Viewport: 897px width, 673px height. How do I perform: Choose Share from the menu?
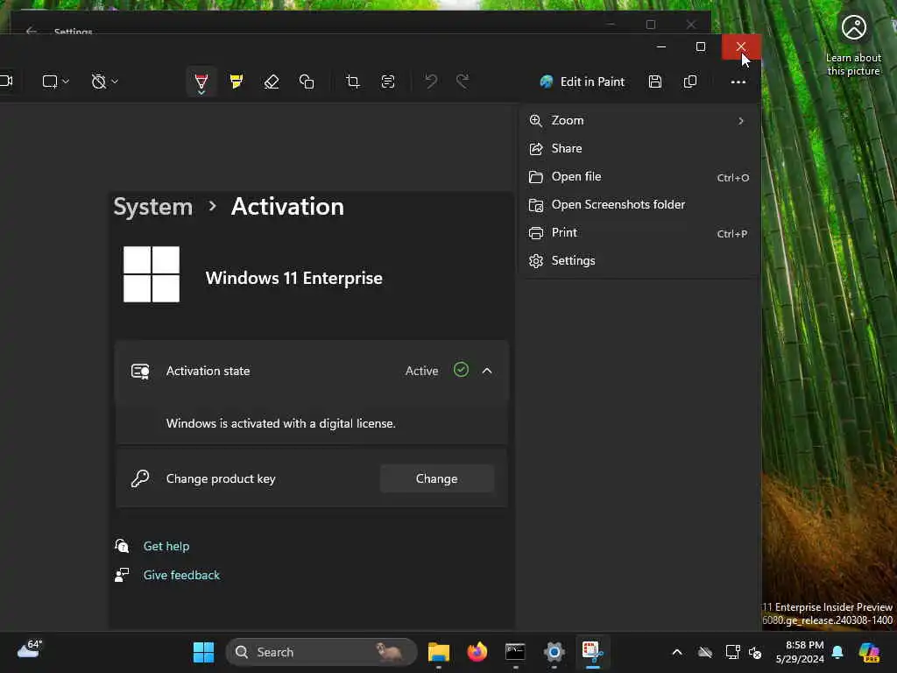tap(640, 148)
